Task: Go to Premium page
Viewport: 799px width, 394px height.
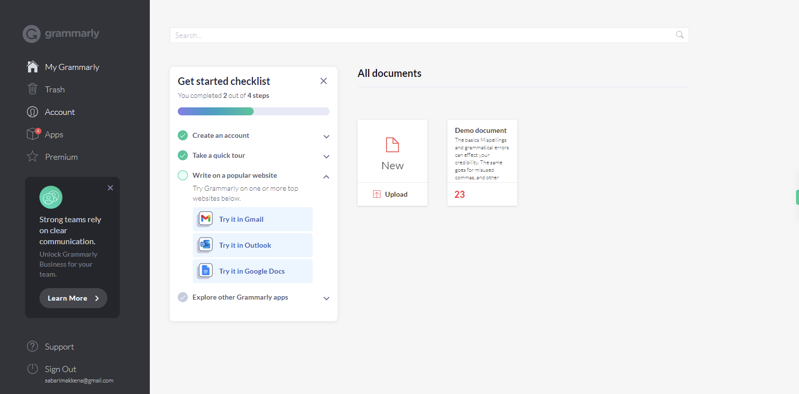Action: tap(61, 157)
